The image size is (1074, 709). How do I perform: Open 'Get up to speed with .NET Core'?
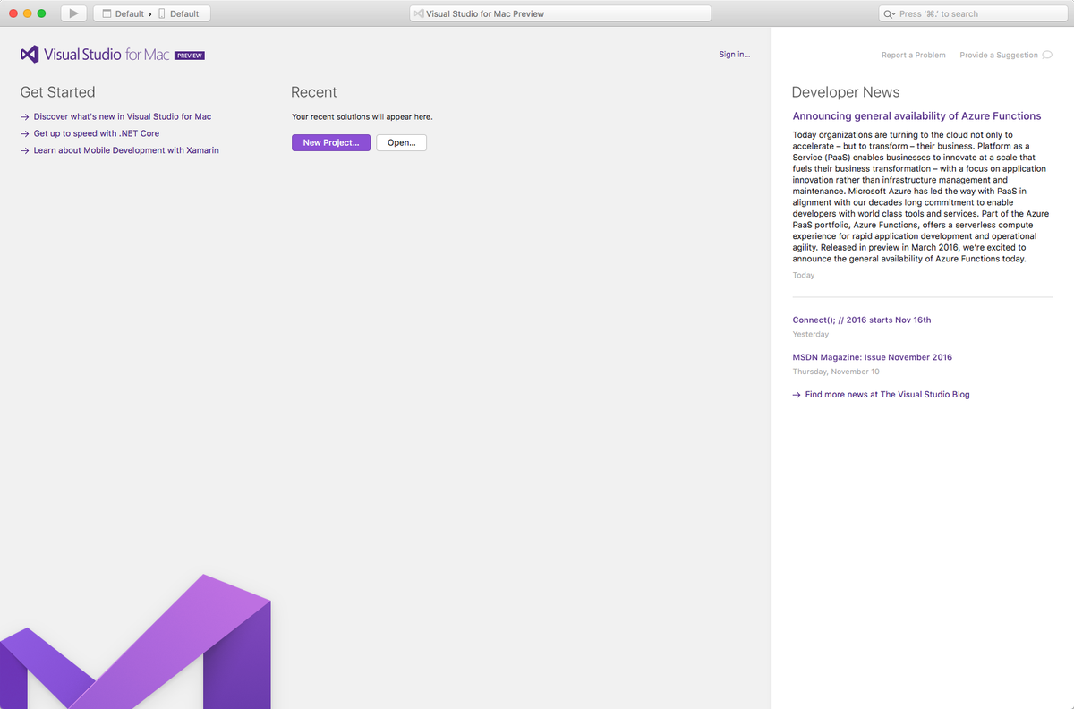(96, 133)
